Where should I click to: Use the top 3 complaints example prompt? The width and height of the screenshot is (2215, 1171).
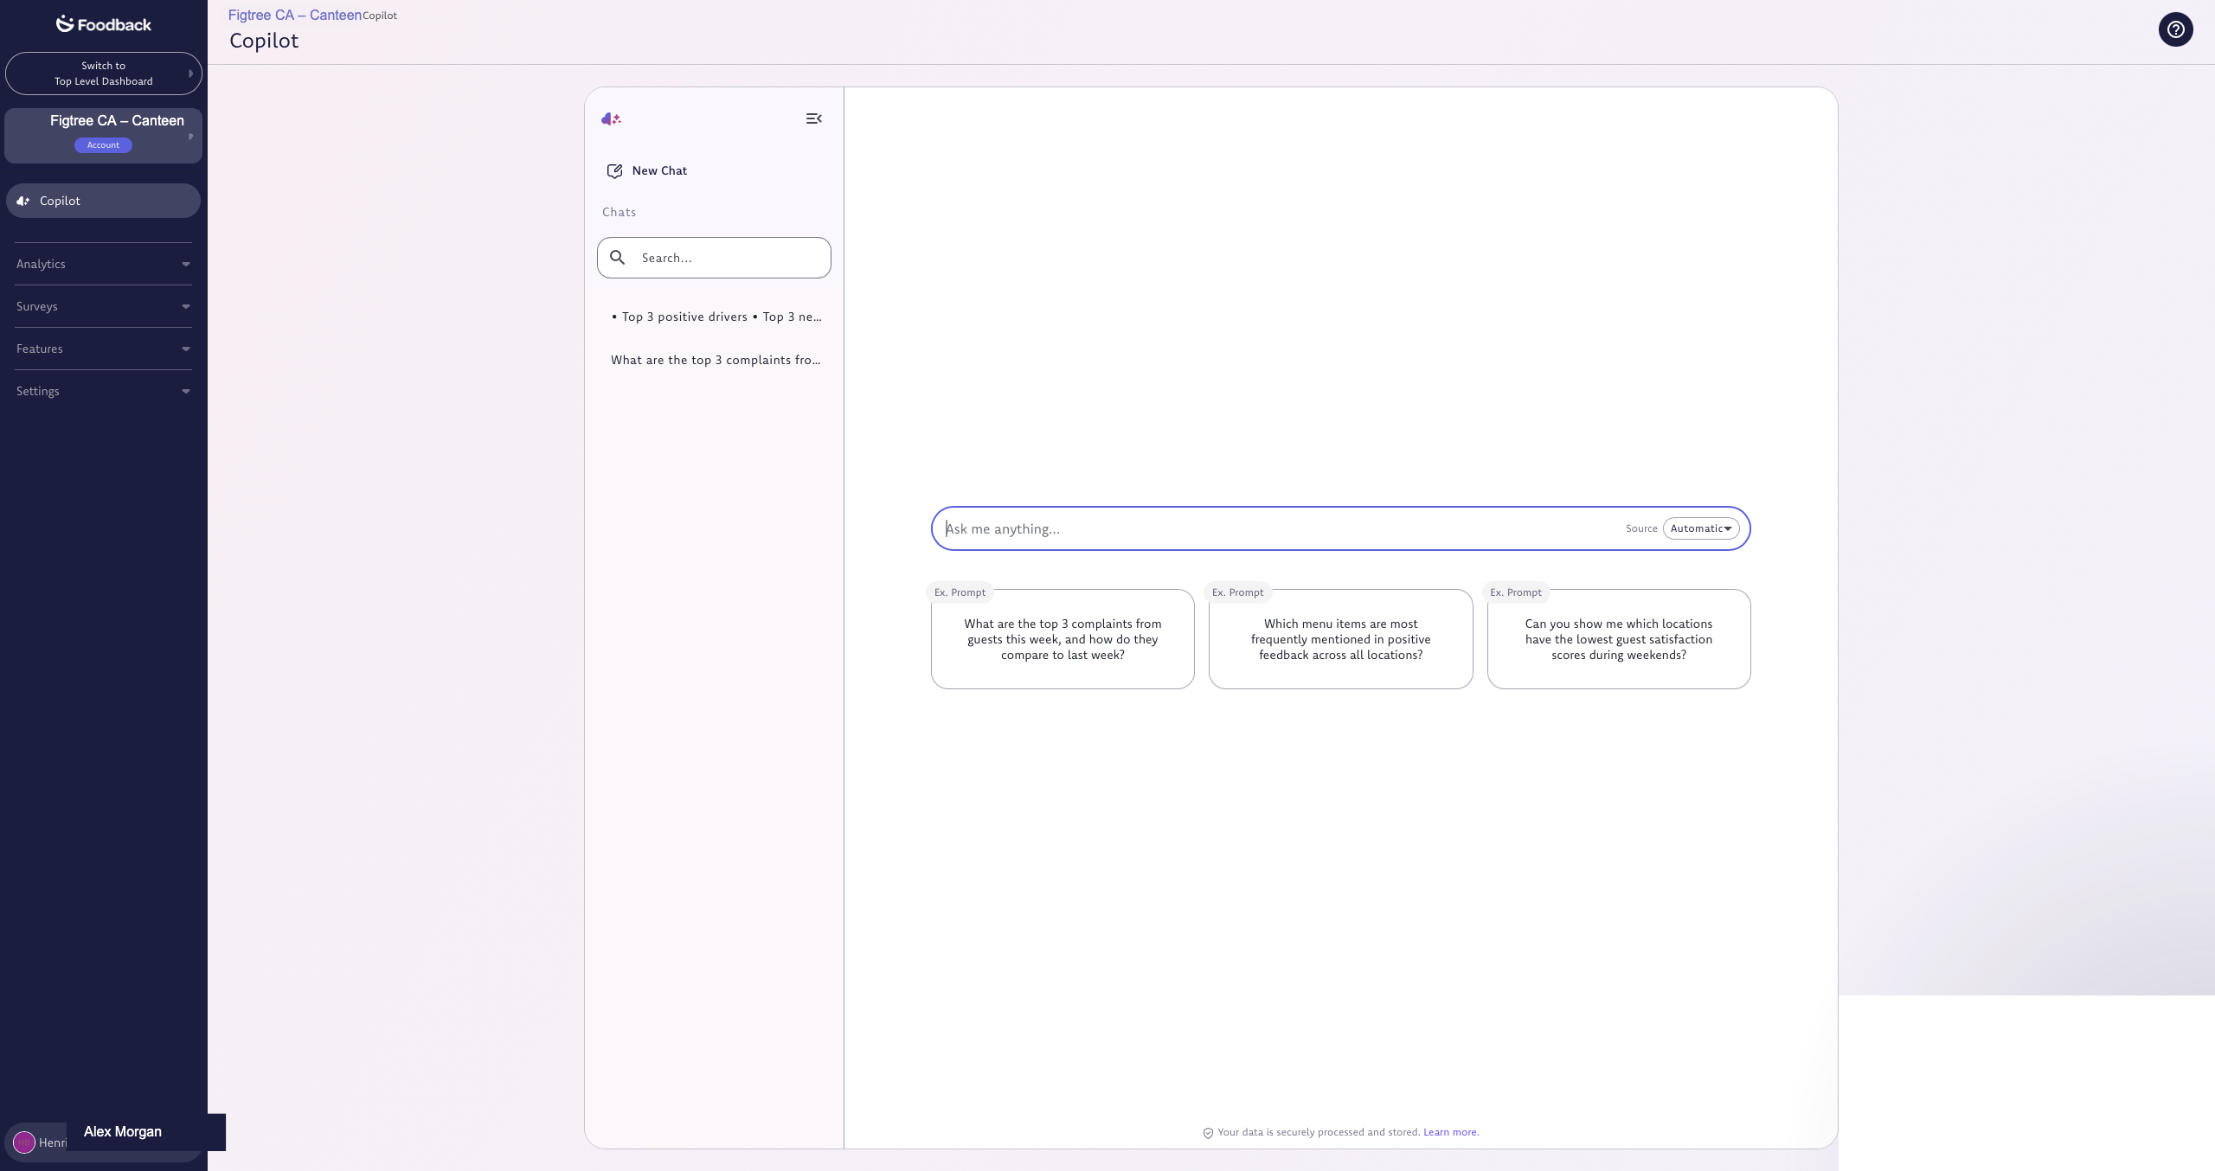point(1063,639)
